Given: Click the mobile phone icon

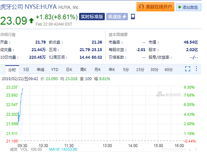Looking at the screenshot, I should [x=133, y=17].
